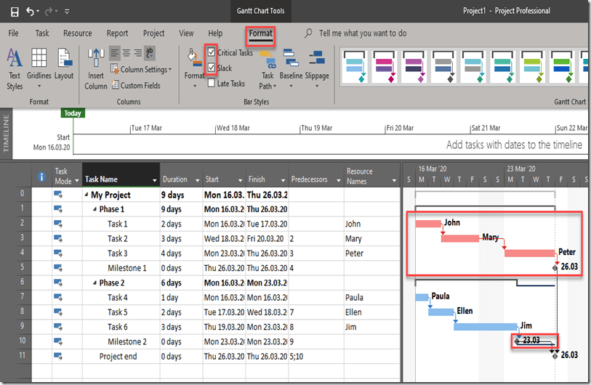Image resolution: width=591 pixels, height=385 pixels.
Task: Collapse the Phase 1 summary task
Action: click(x=94, y=209)
